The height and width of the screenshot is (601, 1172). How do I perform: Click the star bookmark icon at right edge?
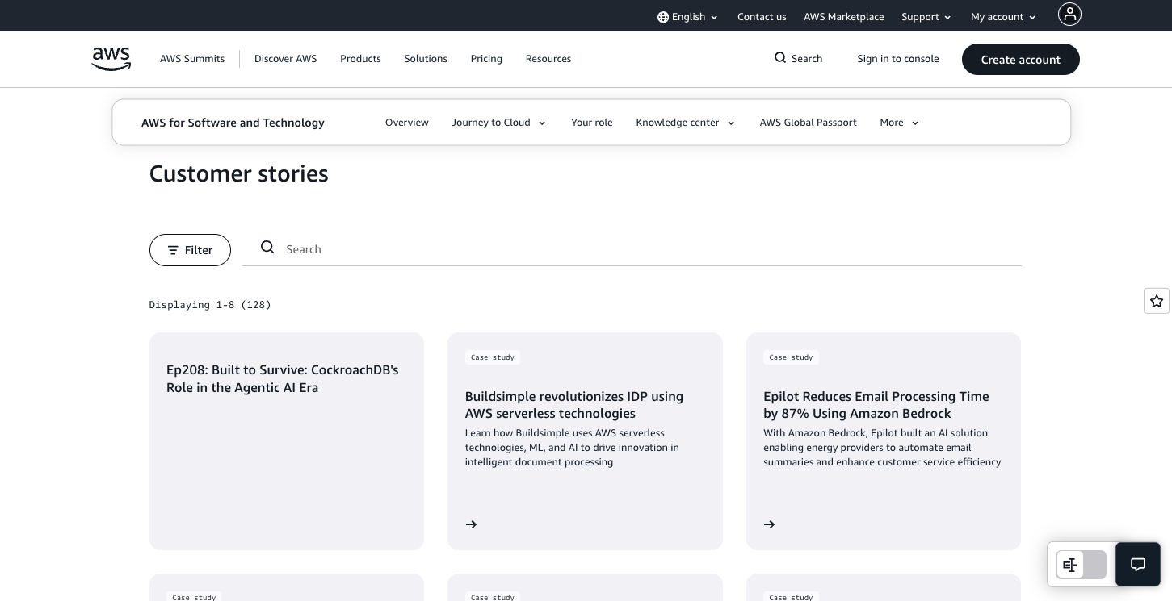(1157, 301)
